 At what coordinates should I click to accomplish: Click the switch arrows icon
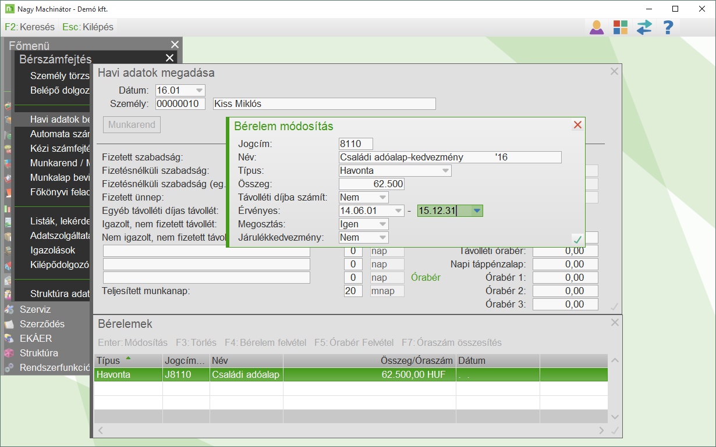click(x=644, y=27)
